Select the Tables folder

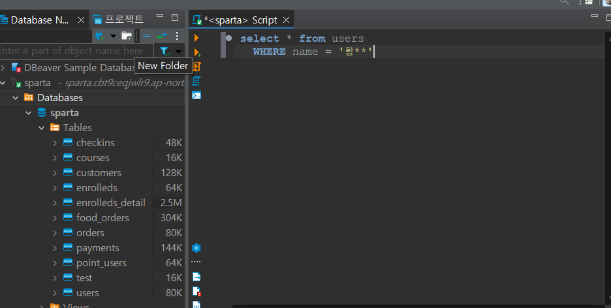(x=78, y=128)
